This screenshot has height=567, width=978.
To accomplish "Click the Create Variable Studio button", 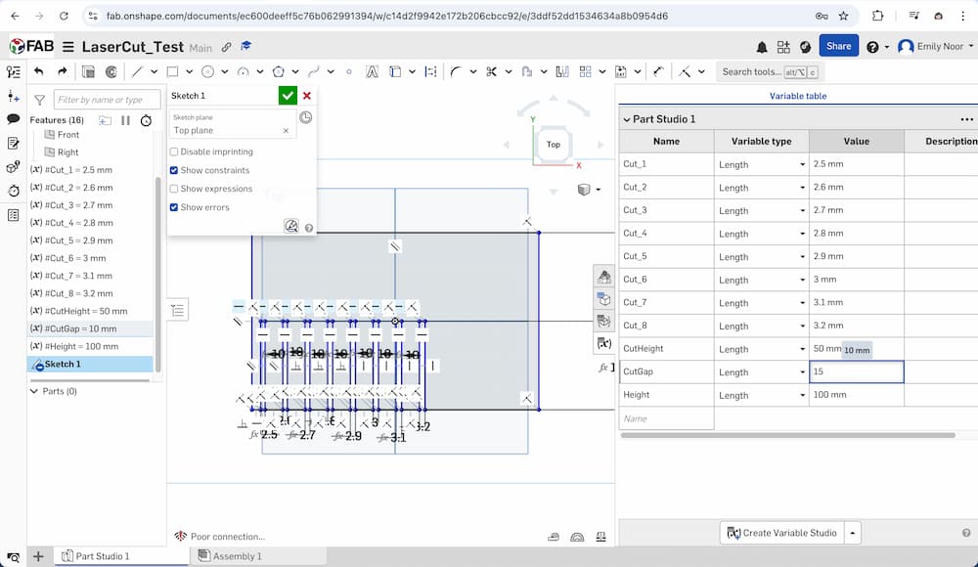I will tap(782, 533).
